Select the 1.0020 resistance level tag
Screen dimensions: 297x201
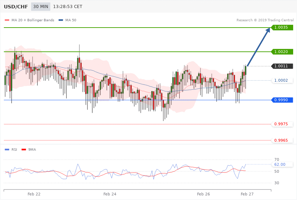[x=282, y=52]
